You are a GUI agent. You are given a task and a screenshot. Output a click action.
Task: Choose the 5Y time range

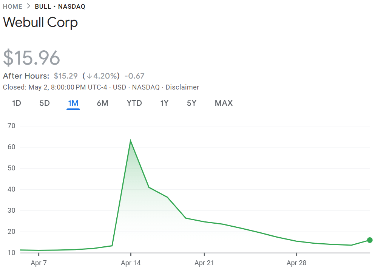click(191, 103)
